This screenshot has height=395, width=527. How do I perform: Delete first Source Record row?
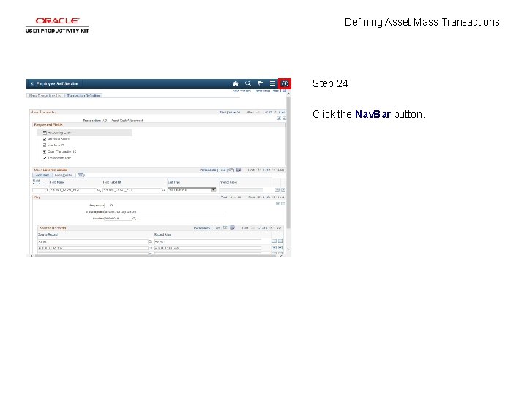280,241
